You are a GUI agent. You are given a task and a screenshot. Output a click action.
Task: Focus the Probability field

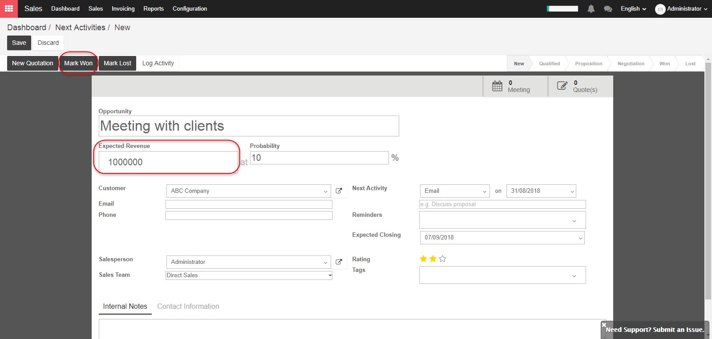pyautogui.click(x=320, y=158)
